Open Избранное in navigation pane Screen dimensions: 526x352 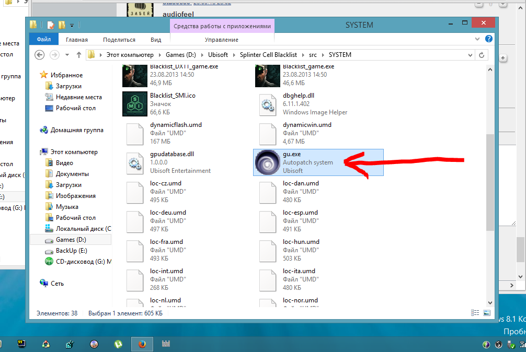coord(66,75)
